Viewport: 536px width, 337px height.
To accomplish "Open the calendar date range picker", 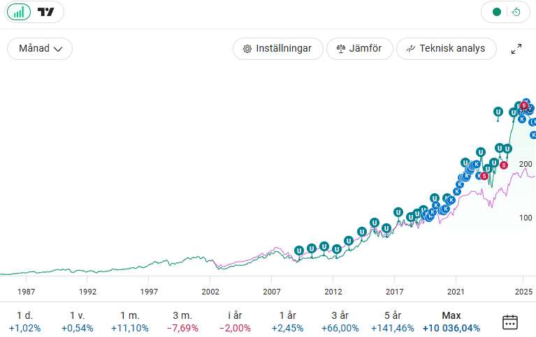I will click(x=510, y=322).
